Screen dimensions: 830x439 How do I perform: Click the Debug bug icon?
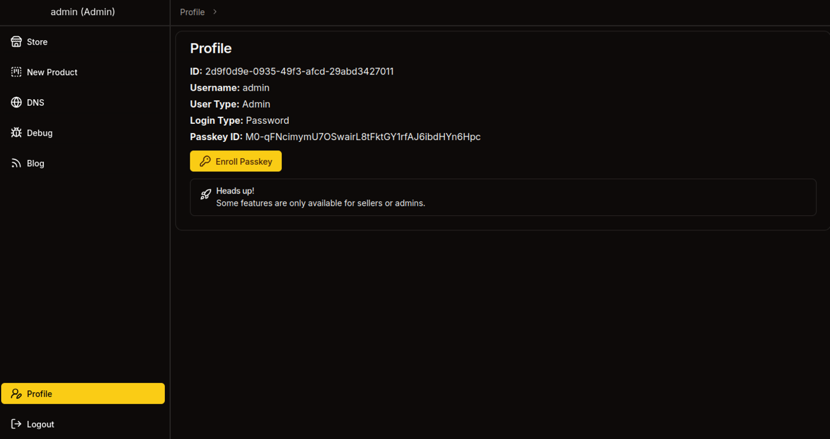point(16,133)
